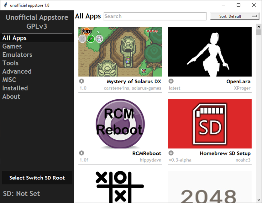
Task: Open the About page
Action: click(x=37, y=96)
